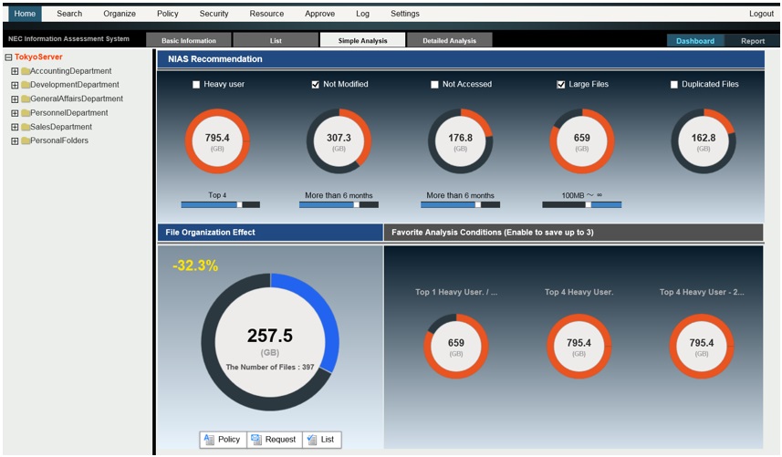Click the NIAS Recommendation header
This screenshot has height=457, width=782.
[461, 59]
